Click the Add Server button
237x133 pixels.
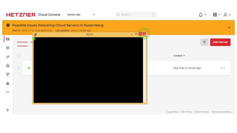[x=220, y=42]
